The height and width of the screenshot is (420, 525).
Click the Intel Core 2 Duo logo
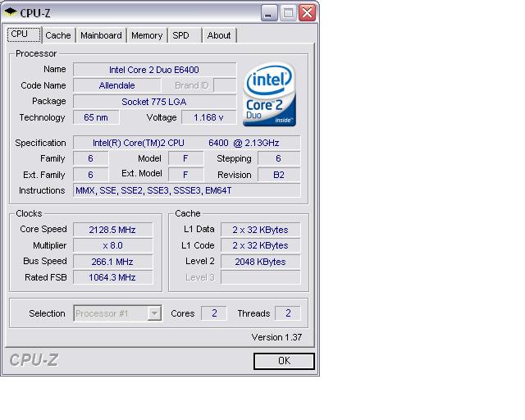(x=270, y=94)
